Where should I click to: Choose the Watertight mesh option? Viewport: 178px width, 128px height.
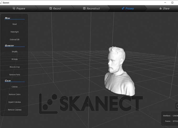click(x=15, y=32)
